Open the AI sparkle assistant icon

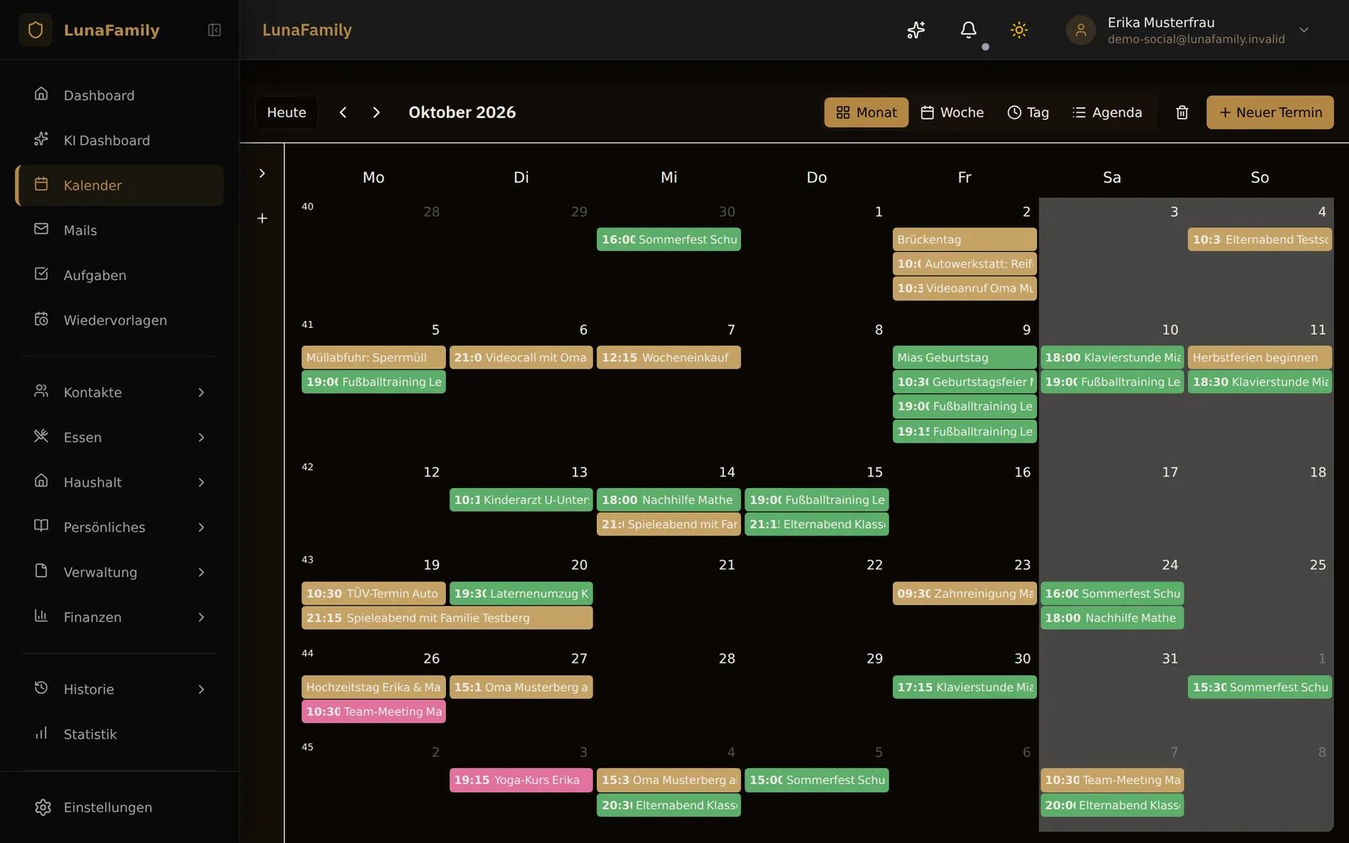tap(916, 30)
